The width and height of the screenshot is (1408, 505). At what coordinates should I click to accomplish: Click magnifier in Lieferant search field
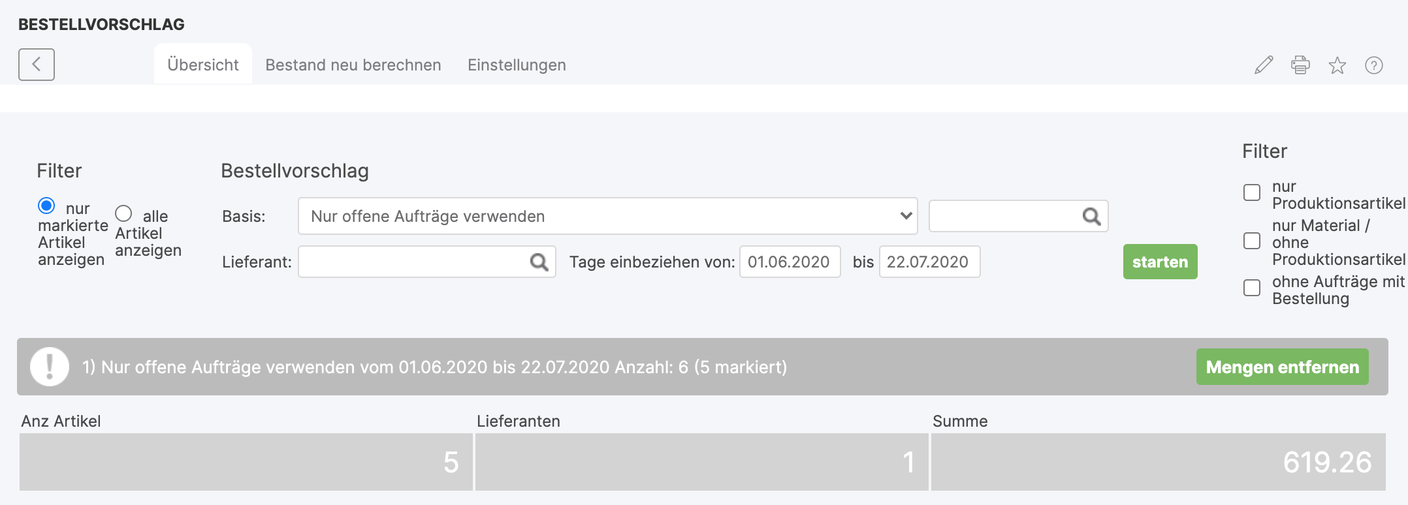click(539, 262)
